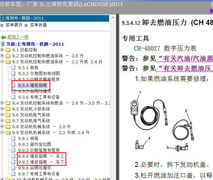The image size is (213, 180).
Task: Click the page icon of 9.3.4 维修指南
Action: tap(13, 85)
